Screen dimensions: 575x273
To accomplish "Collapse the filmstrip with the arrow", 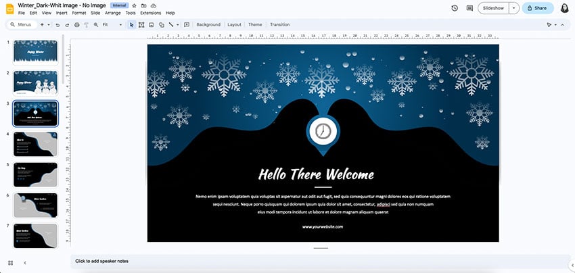I will pos(25,262).
